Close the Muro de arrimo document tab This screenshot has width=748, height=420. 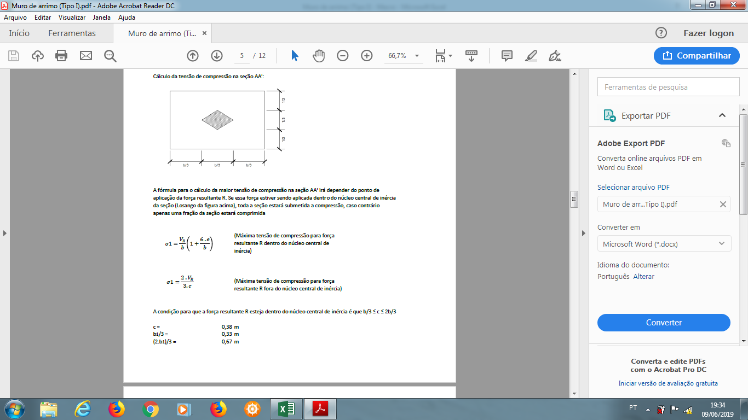205,33
